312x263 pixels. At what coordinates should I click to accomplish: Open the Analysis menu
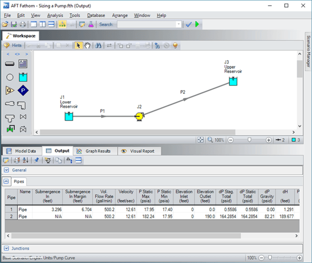pyautogui.click(x=55, y=16)
